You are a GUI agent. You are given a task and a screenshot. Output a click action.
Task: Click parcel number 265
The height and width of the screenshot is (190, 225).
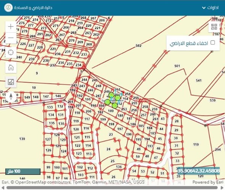pyautogui.click(x=73, y=33)
